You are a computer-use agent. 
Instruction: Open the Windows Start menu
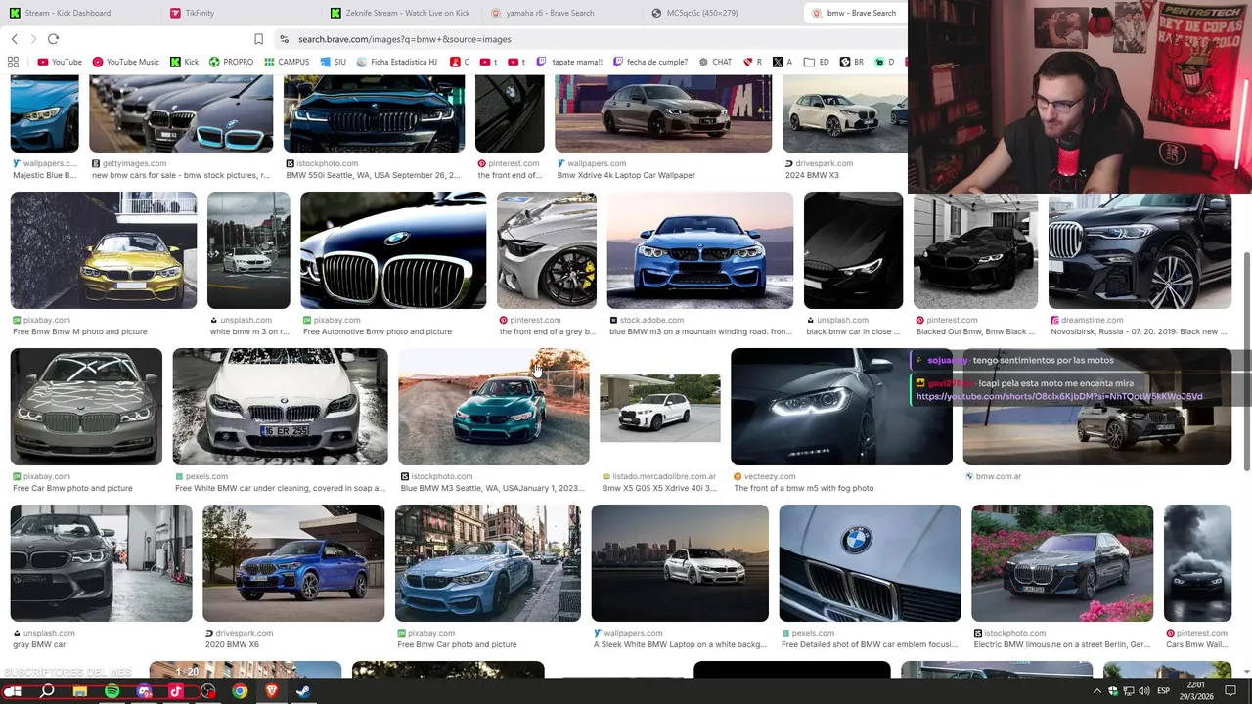pos(14,691)
